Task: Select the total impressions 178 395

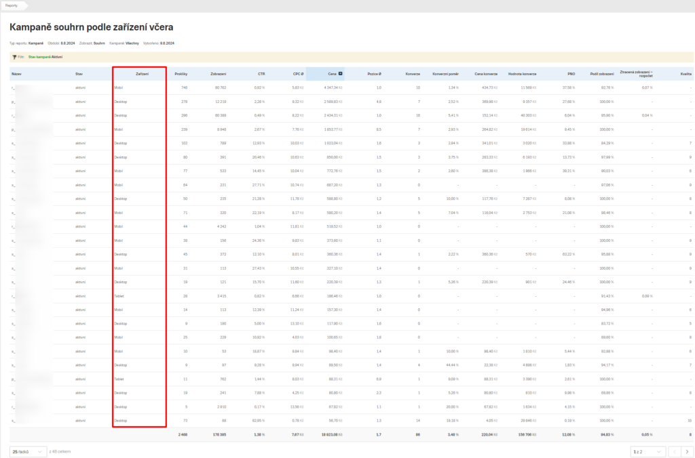Action: (219, 434)
